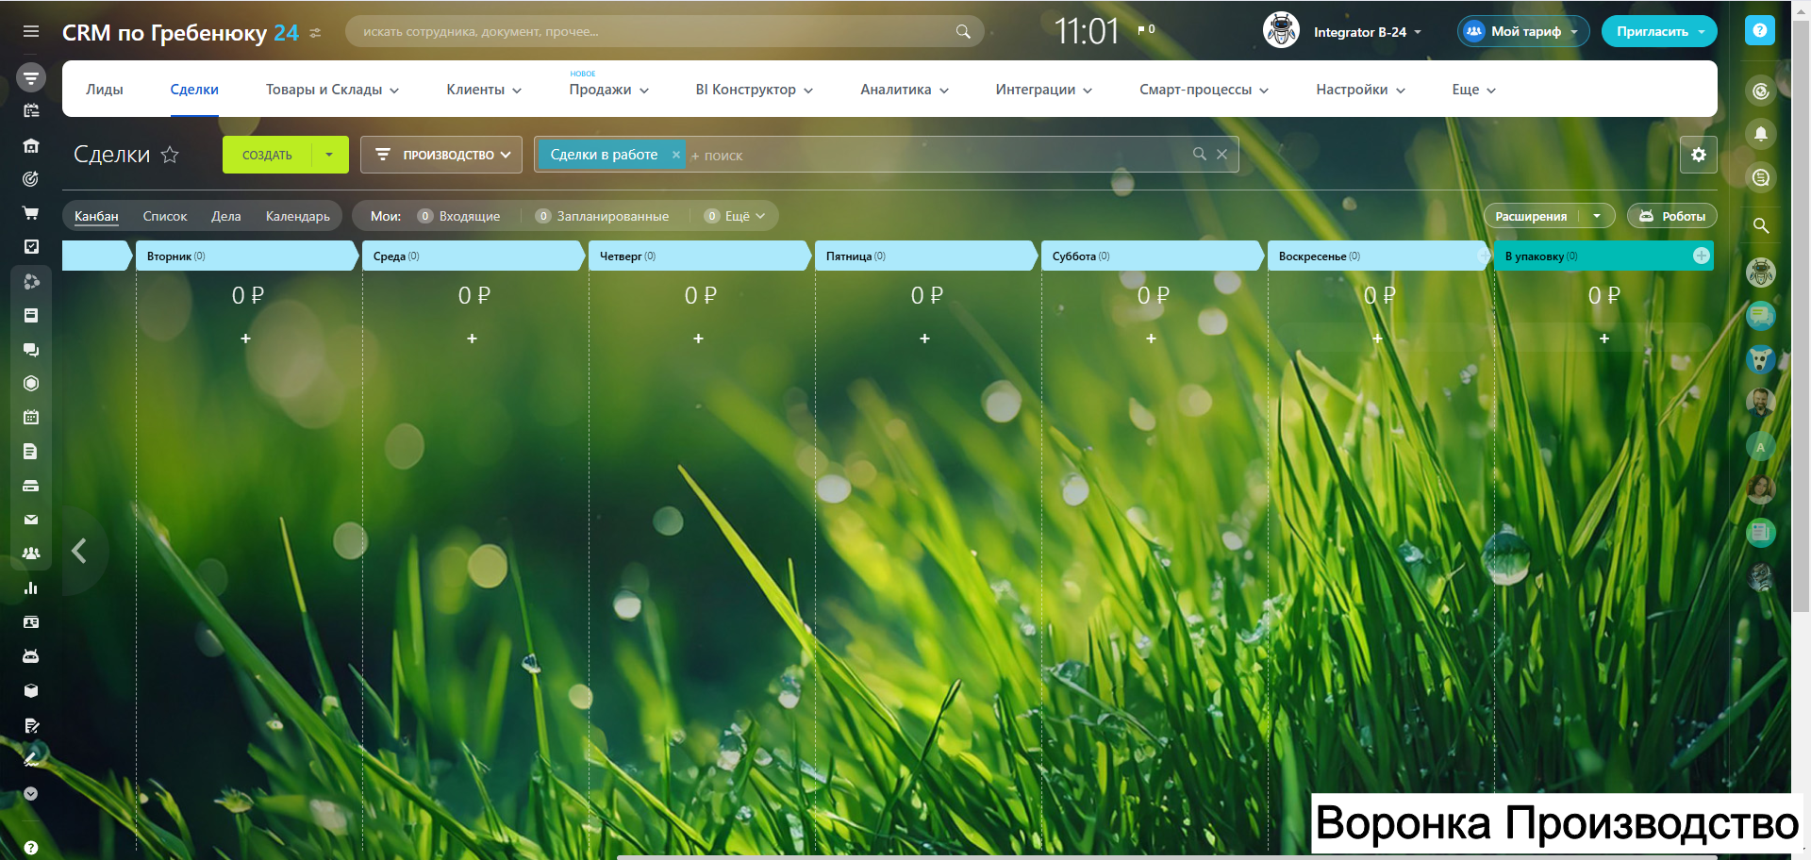Open the Мой тариф dropdown
This screenshot has width=1811, height=860.
click(x=1523, y=31)
